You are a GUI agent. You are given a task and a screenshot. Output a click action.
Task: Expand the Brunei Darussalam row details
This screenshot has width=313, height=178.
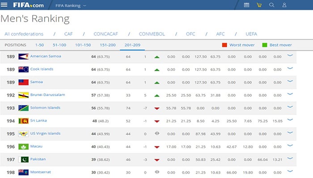(290, 94)
